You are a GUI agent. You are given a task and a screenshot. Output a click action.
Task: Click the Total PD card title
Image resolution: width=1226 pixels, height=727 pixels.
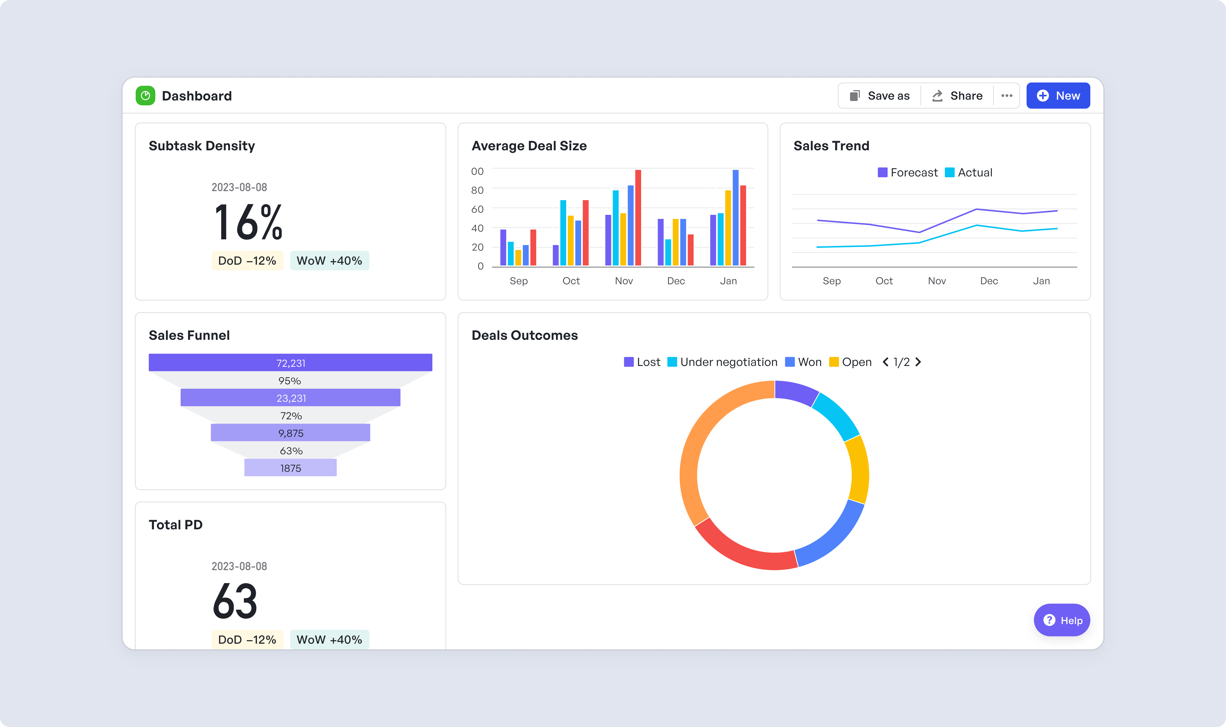click(x=175, y=525)
